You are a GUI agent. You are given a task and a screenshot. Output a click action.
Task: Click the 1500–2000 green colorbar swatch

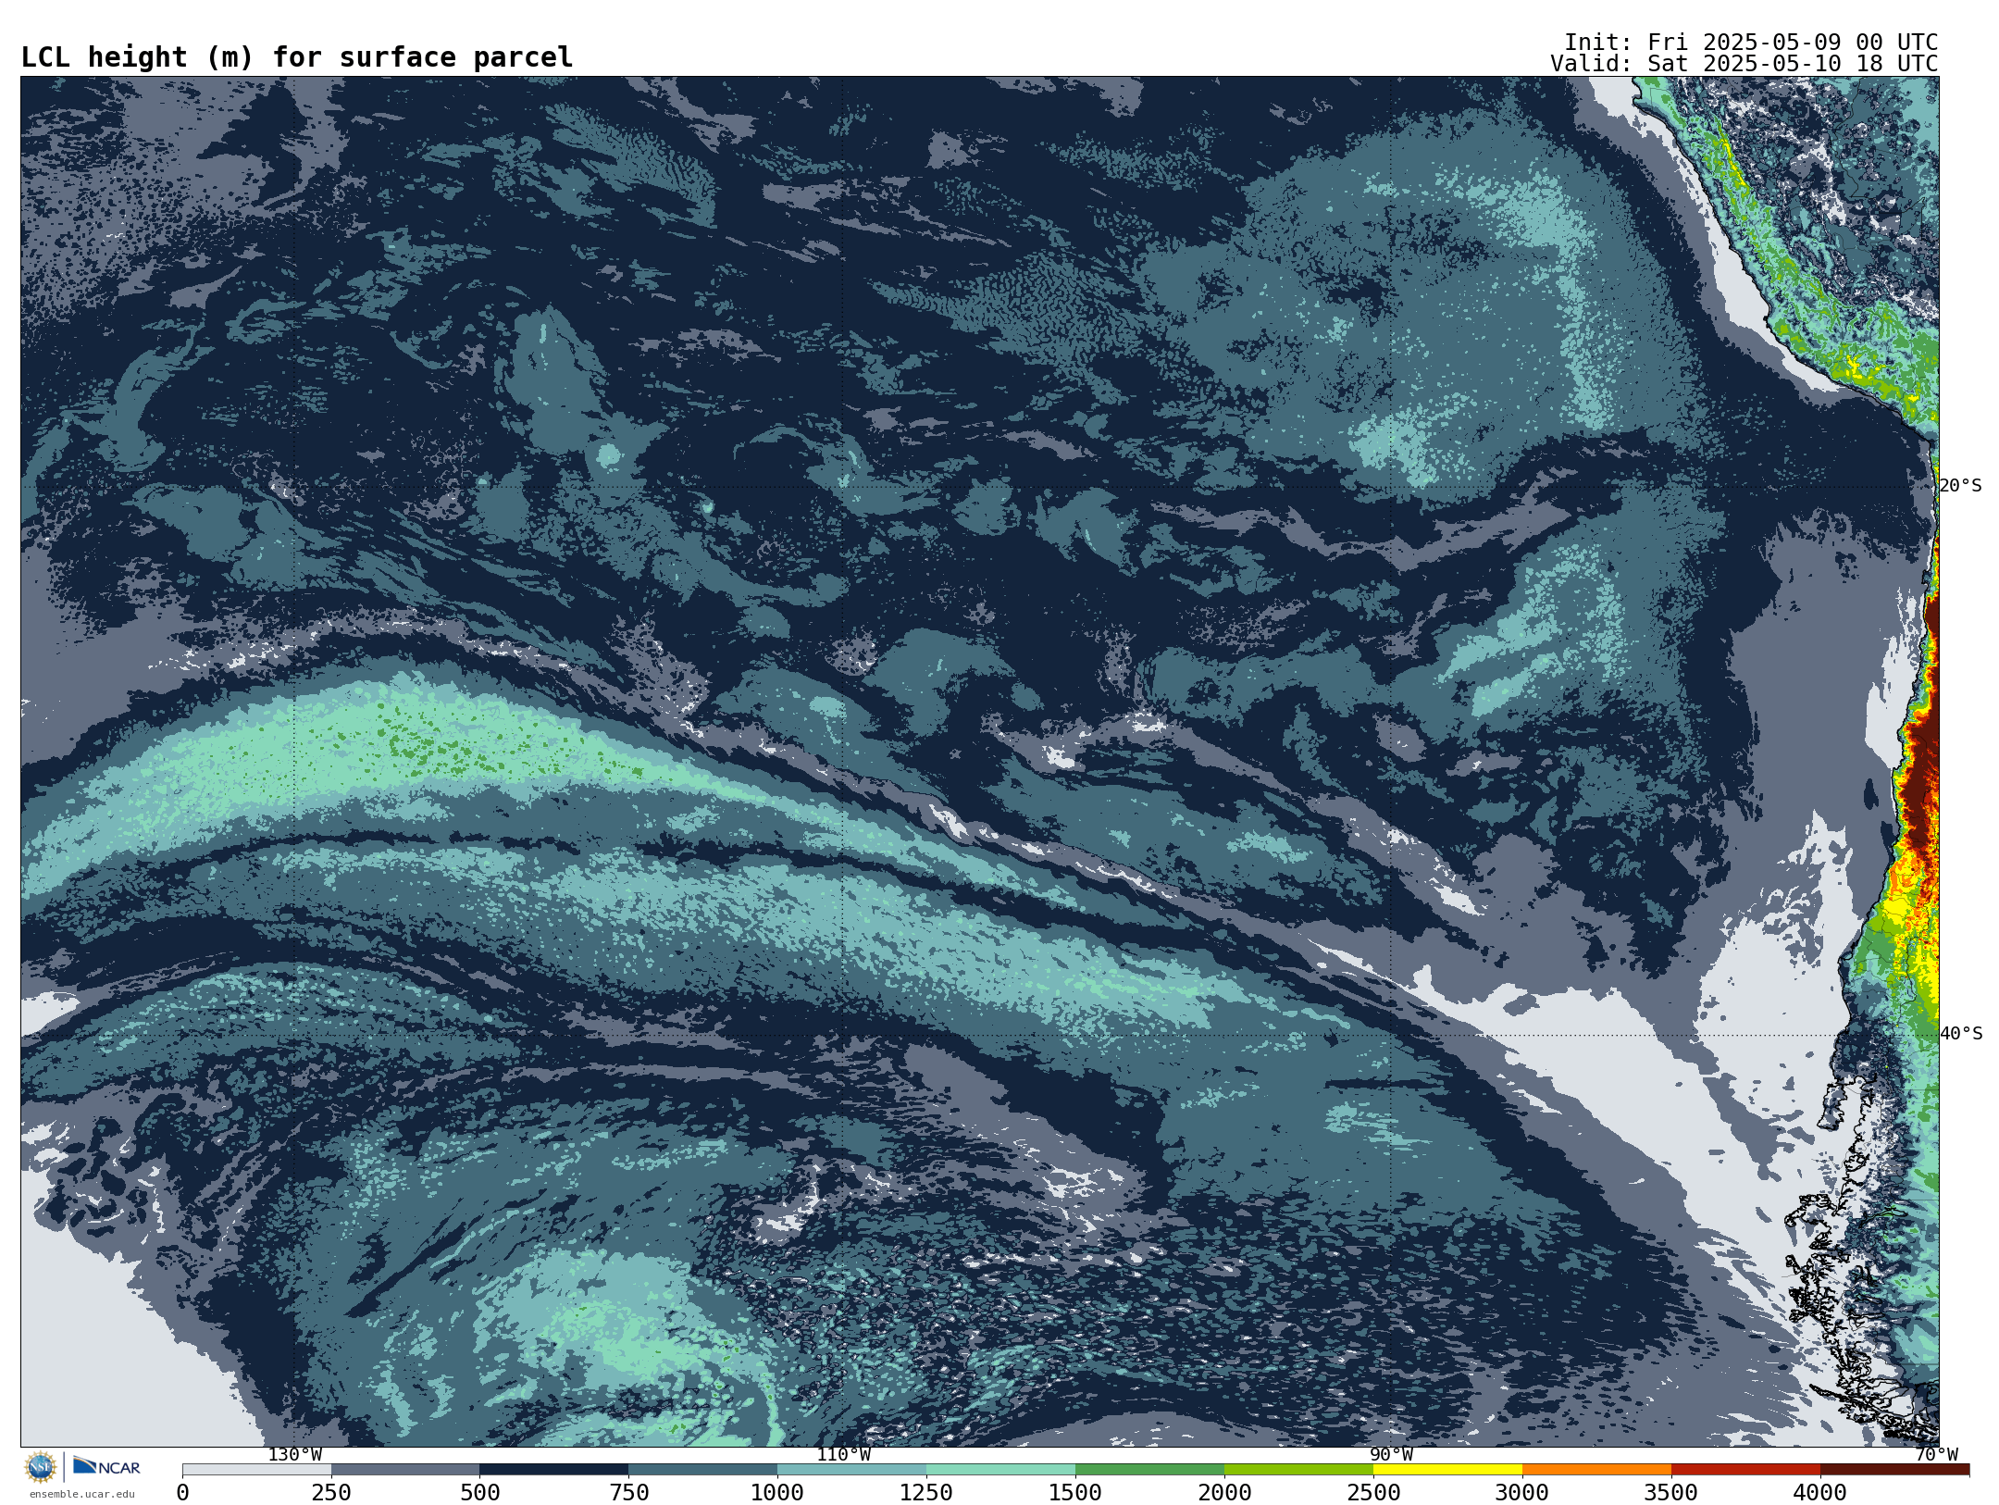coord(1150,1470)
